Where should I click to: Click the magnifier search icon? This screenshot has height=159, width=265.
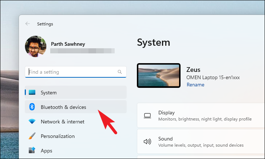click(120, 72)
